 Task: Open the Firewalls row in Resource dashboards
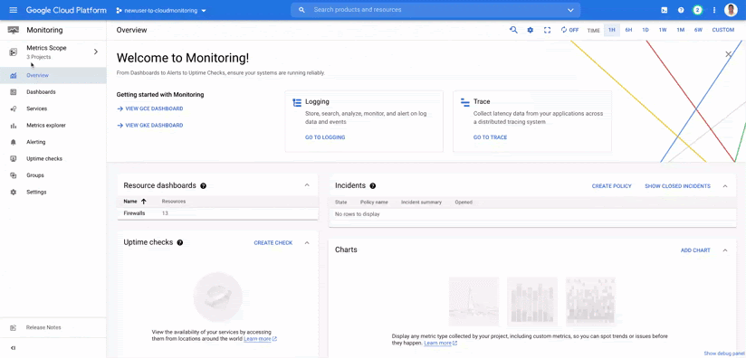click(x=217, y=213)
